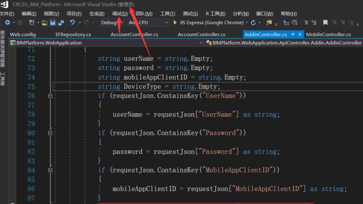Switch to the Web.config tab
This screenshot has height=204, width=363.
[x=23, y=35]
